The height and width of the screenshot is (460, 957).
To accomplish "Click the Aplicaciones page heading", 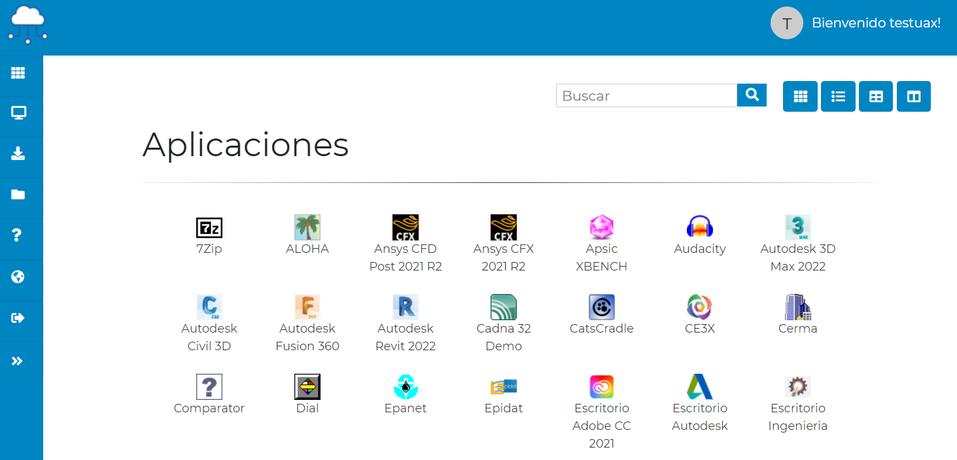I will pos(245,144).
